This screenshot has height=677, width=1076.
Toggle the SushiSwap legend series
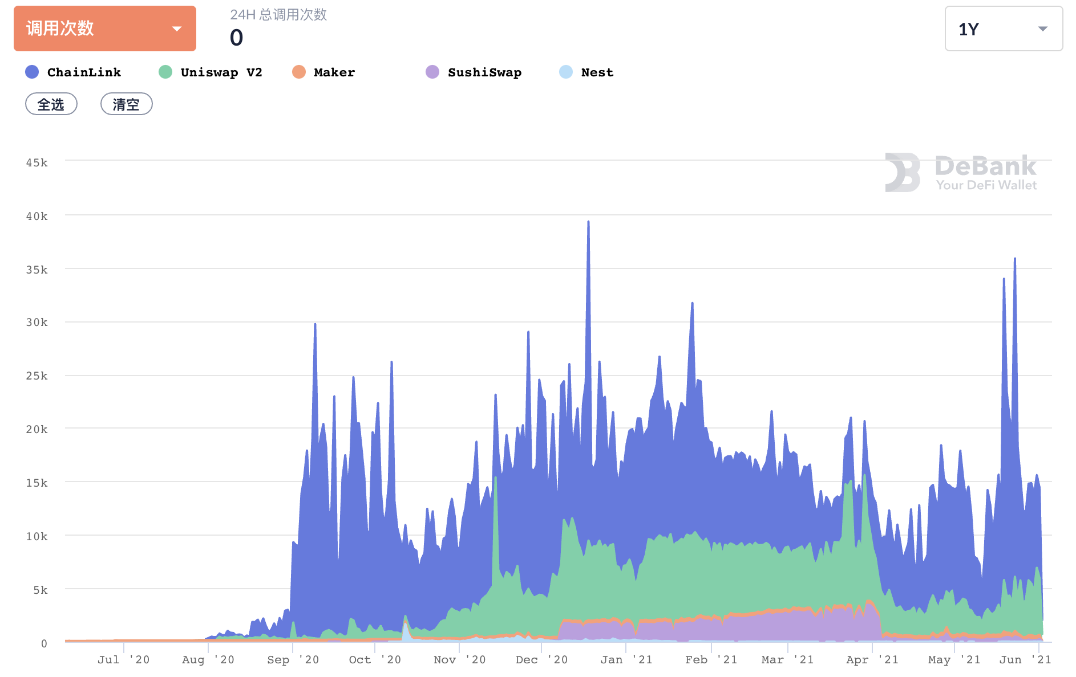coord(474,72)
